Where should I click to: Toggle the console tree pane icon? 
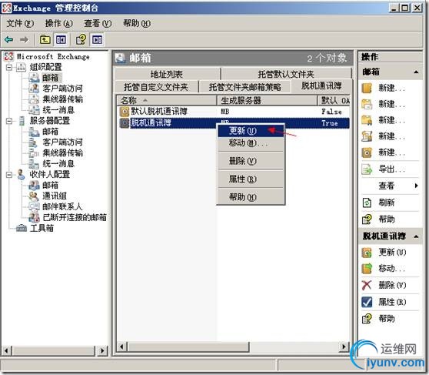point(61,40)
